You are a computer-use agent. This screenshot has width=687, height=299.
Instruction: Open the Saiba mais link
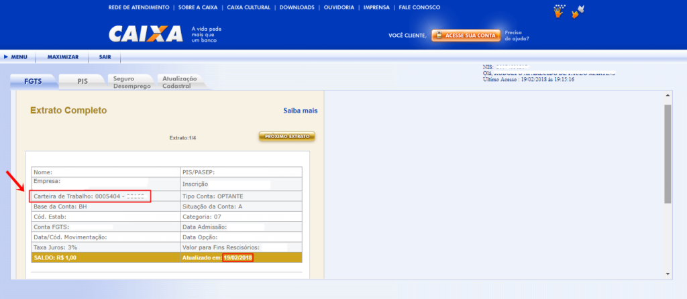point(300,111)
